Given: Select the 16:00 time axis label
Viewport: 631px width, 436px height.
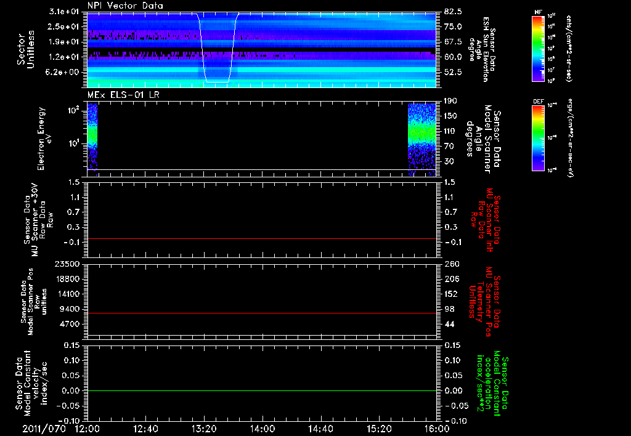Looking at the screenshot, I should pos(436,428).
